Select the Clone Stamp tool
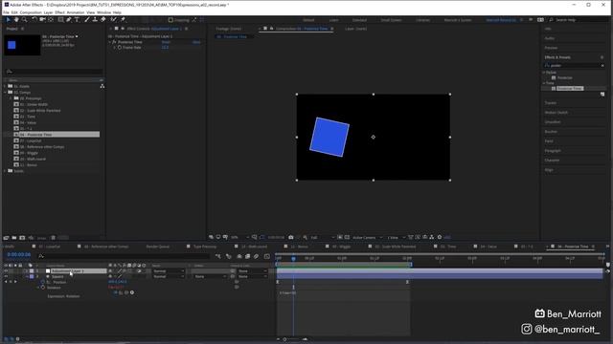613x344 pixels. click(x=95, y=19)
